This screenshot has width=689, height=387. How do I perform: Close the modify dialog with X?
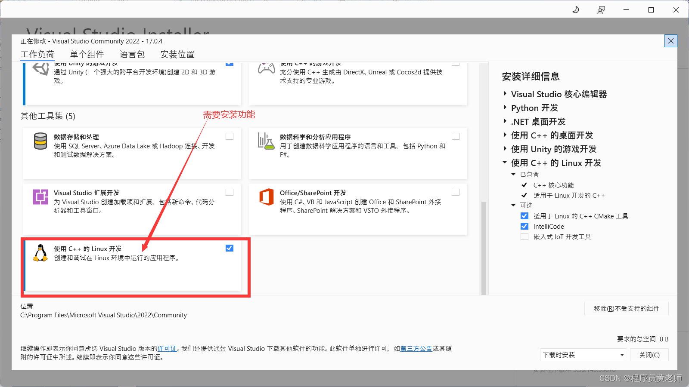click(x=671, y=41)
